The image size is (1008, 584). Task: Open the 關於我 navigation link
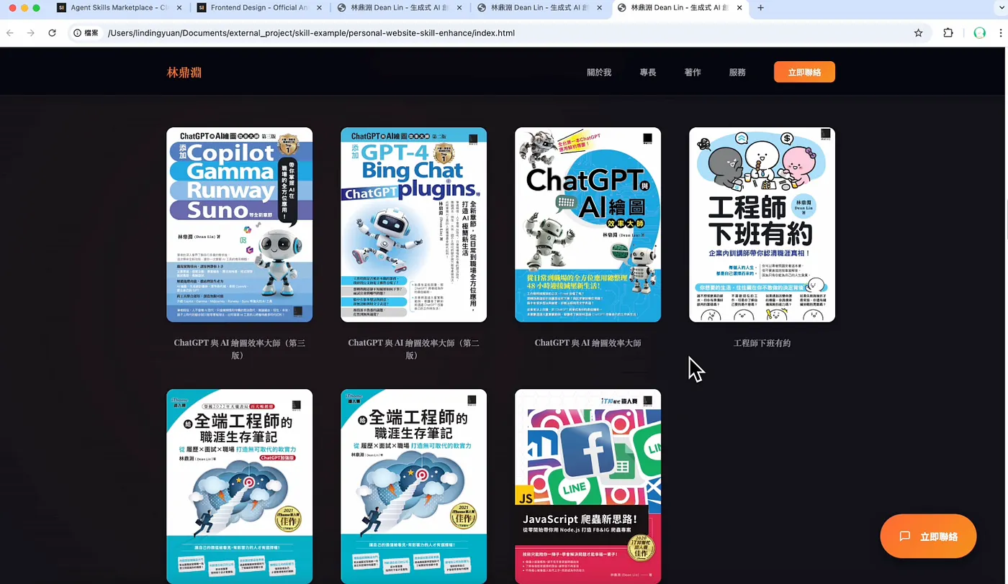click(599, 73)
